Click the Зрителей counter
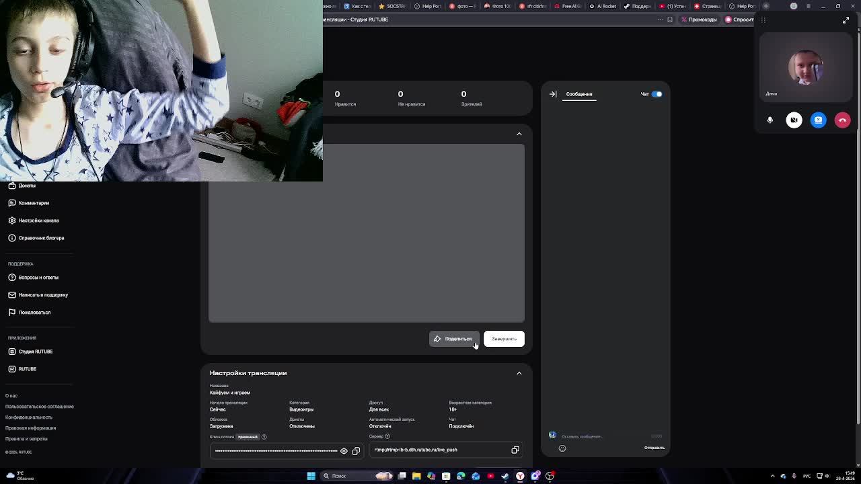861x484 pixels. pyautogui.click(x=471, y=98)
